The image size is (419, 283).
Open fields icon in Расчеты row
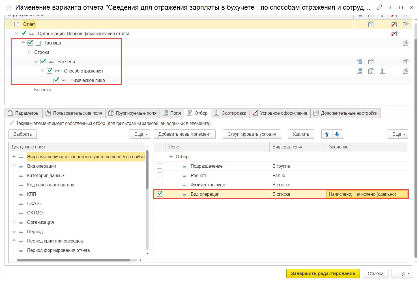[x=359, y=62]
